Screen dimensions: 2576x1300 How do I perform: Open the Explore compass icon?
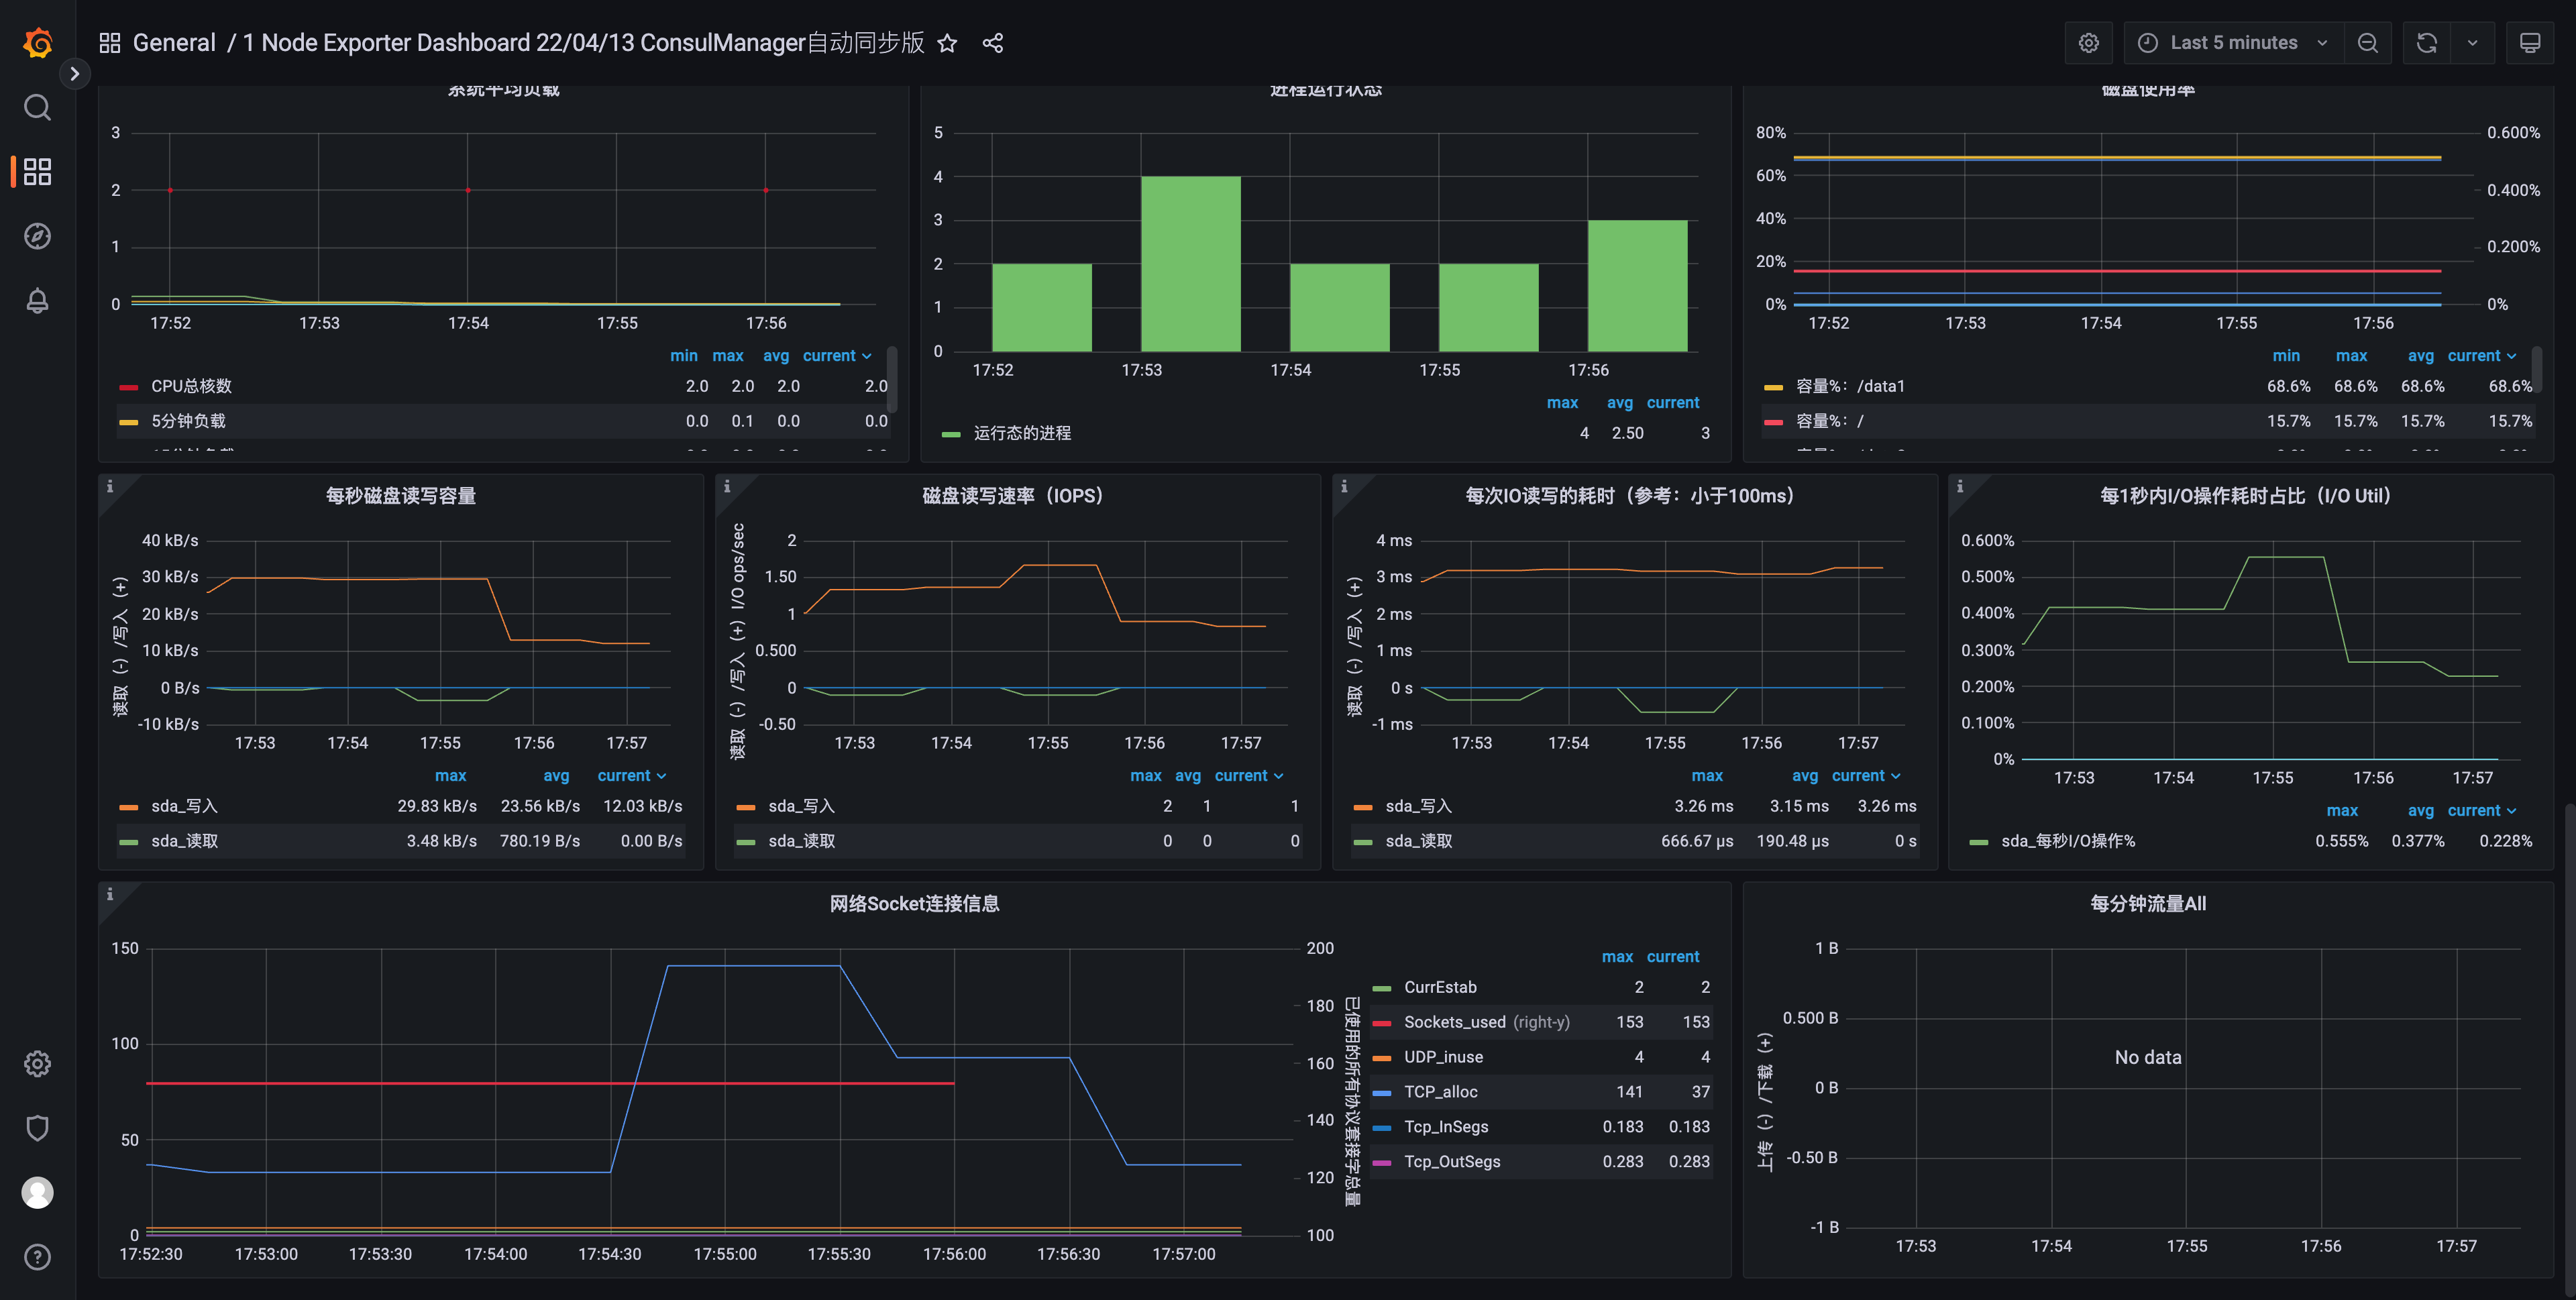pos(37,236)
